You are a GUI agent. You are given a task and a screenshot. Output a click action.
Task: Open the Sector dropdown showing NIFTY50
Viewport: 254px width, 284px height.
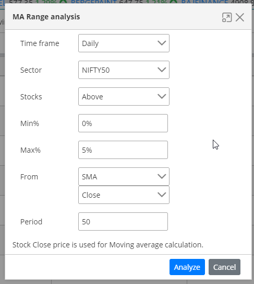124,70
